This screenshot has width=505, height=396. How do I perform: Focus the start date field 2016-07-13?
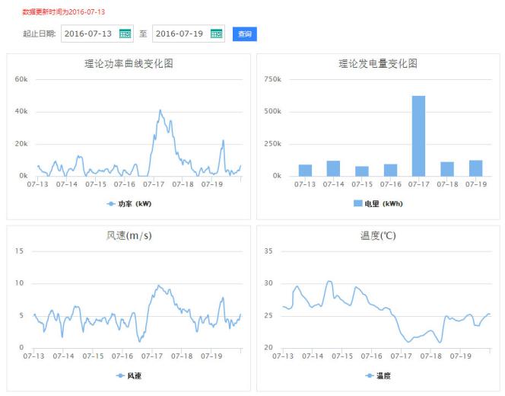click(87, 34)
